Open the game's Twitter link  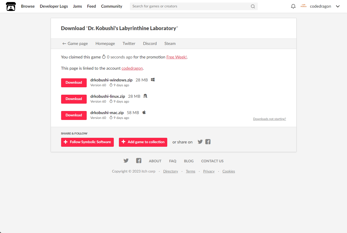[129, 44]
